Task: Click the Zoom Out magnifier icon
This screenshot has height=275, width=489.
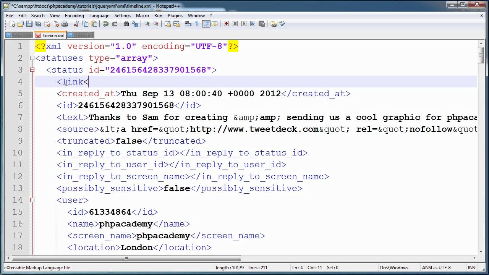Action: 155,24
